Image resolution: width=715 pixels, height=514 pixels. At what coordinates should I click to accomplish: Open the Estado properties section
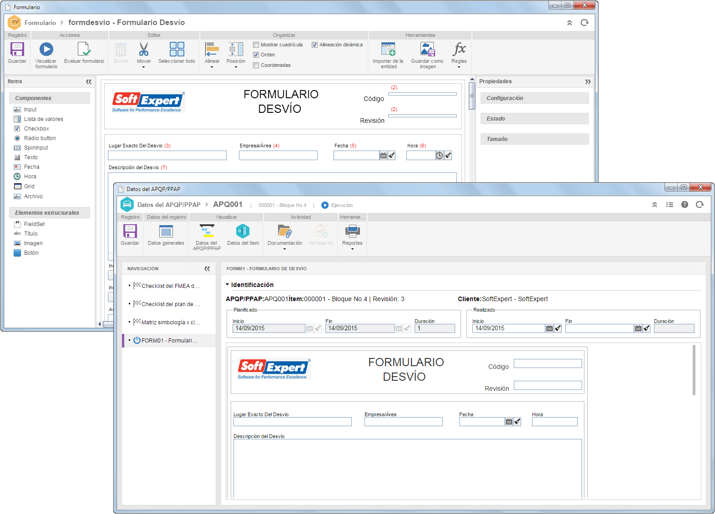534,119
